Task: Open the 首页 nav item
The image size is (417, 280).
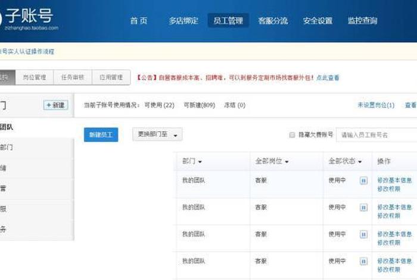Action: (139, 20)
